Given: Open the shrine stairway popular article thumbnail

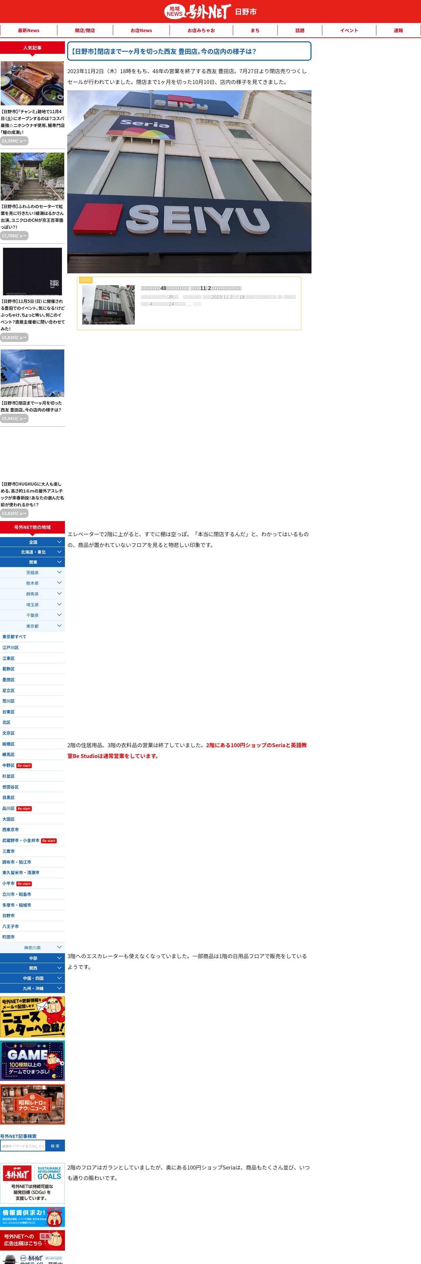Looking at the screenshot, I should pyautogui.click(x=32, y=176).
